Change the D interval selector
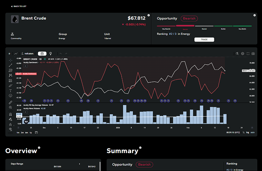The height and width of the screenshot is (171, 262). tap(9, 54)
